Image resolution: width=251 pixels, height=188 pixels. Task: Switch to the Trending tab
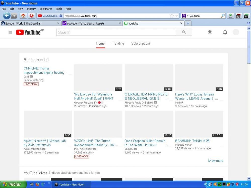click(118, 43)
